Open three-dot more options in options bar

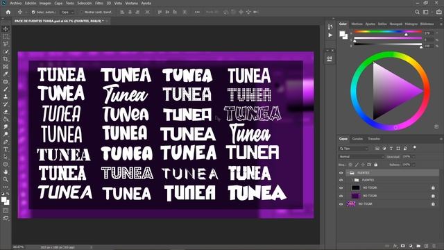(x=197, y=12)
